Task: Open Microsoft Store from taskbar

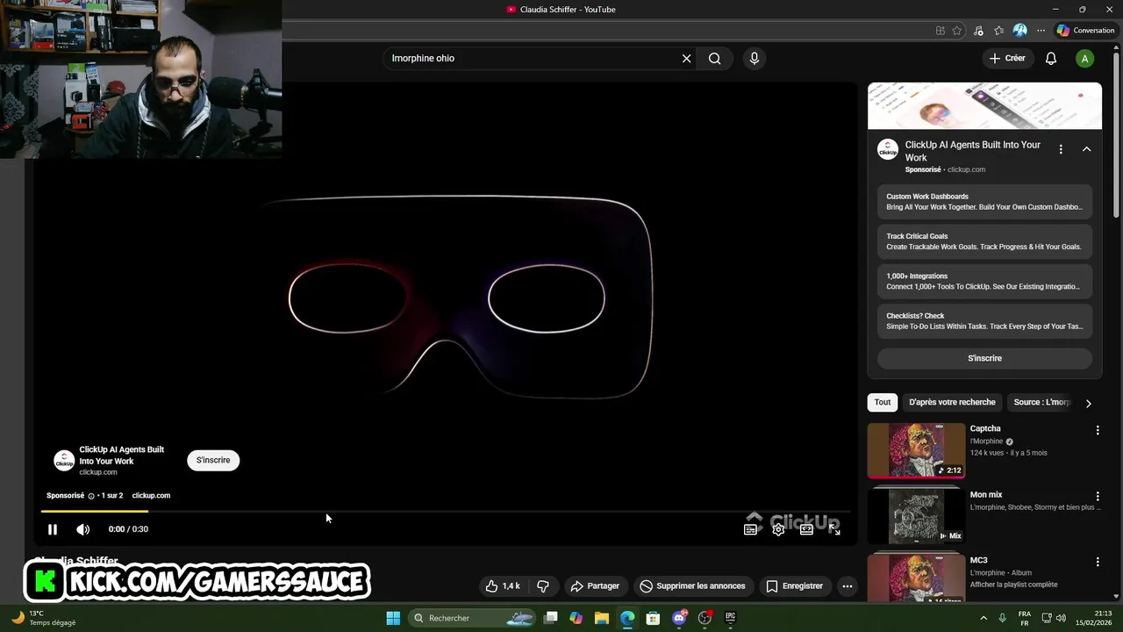Action: [653, 618]
